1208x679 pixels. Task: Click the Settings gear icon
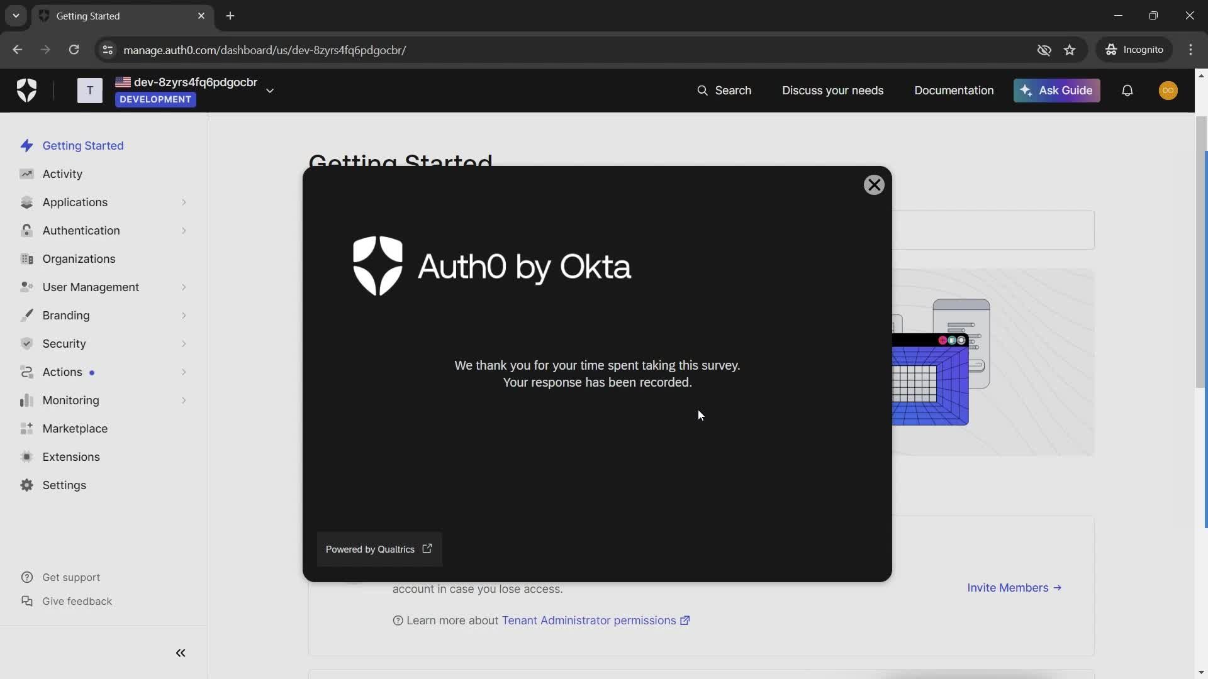[x=26, y=485]
